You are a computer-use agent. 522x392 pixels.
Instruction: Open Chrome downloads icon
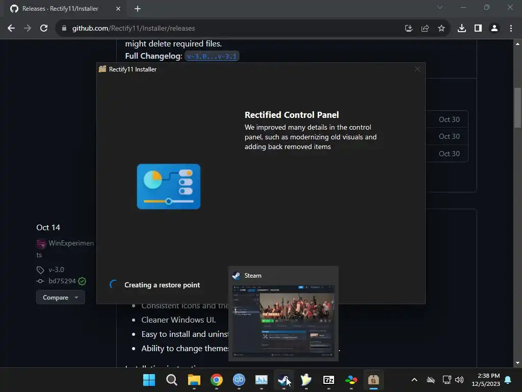(x=462, y=29)
